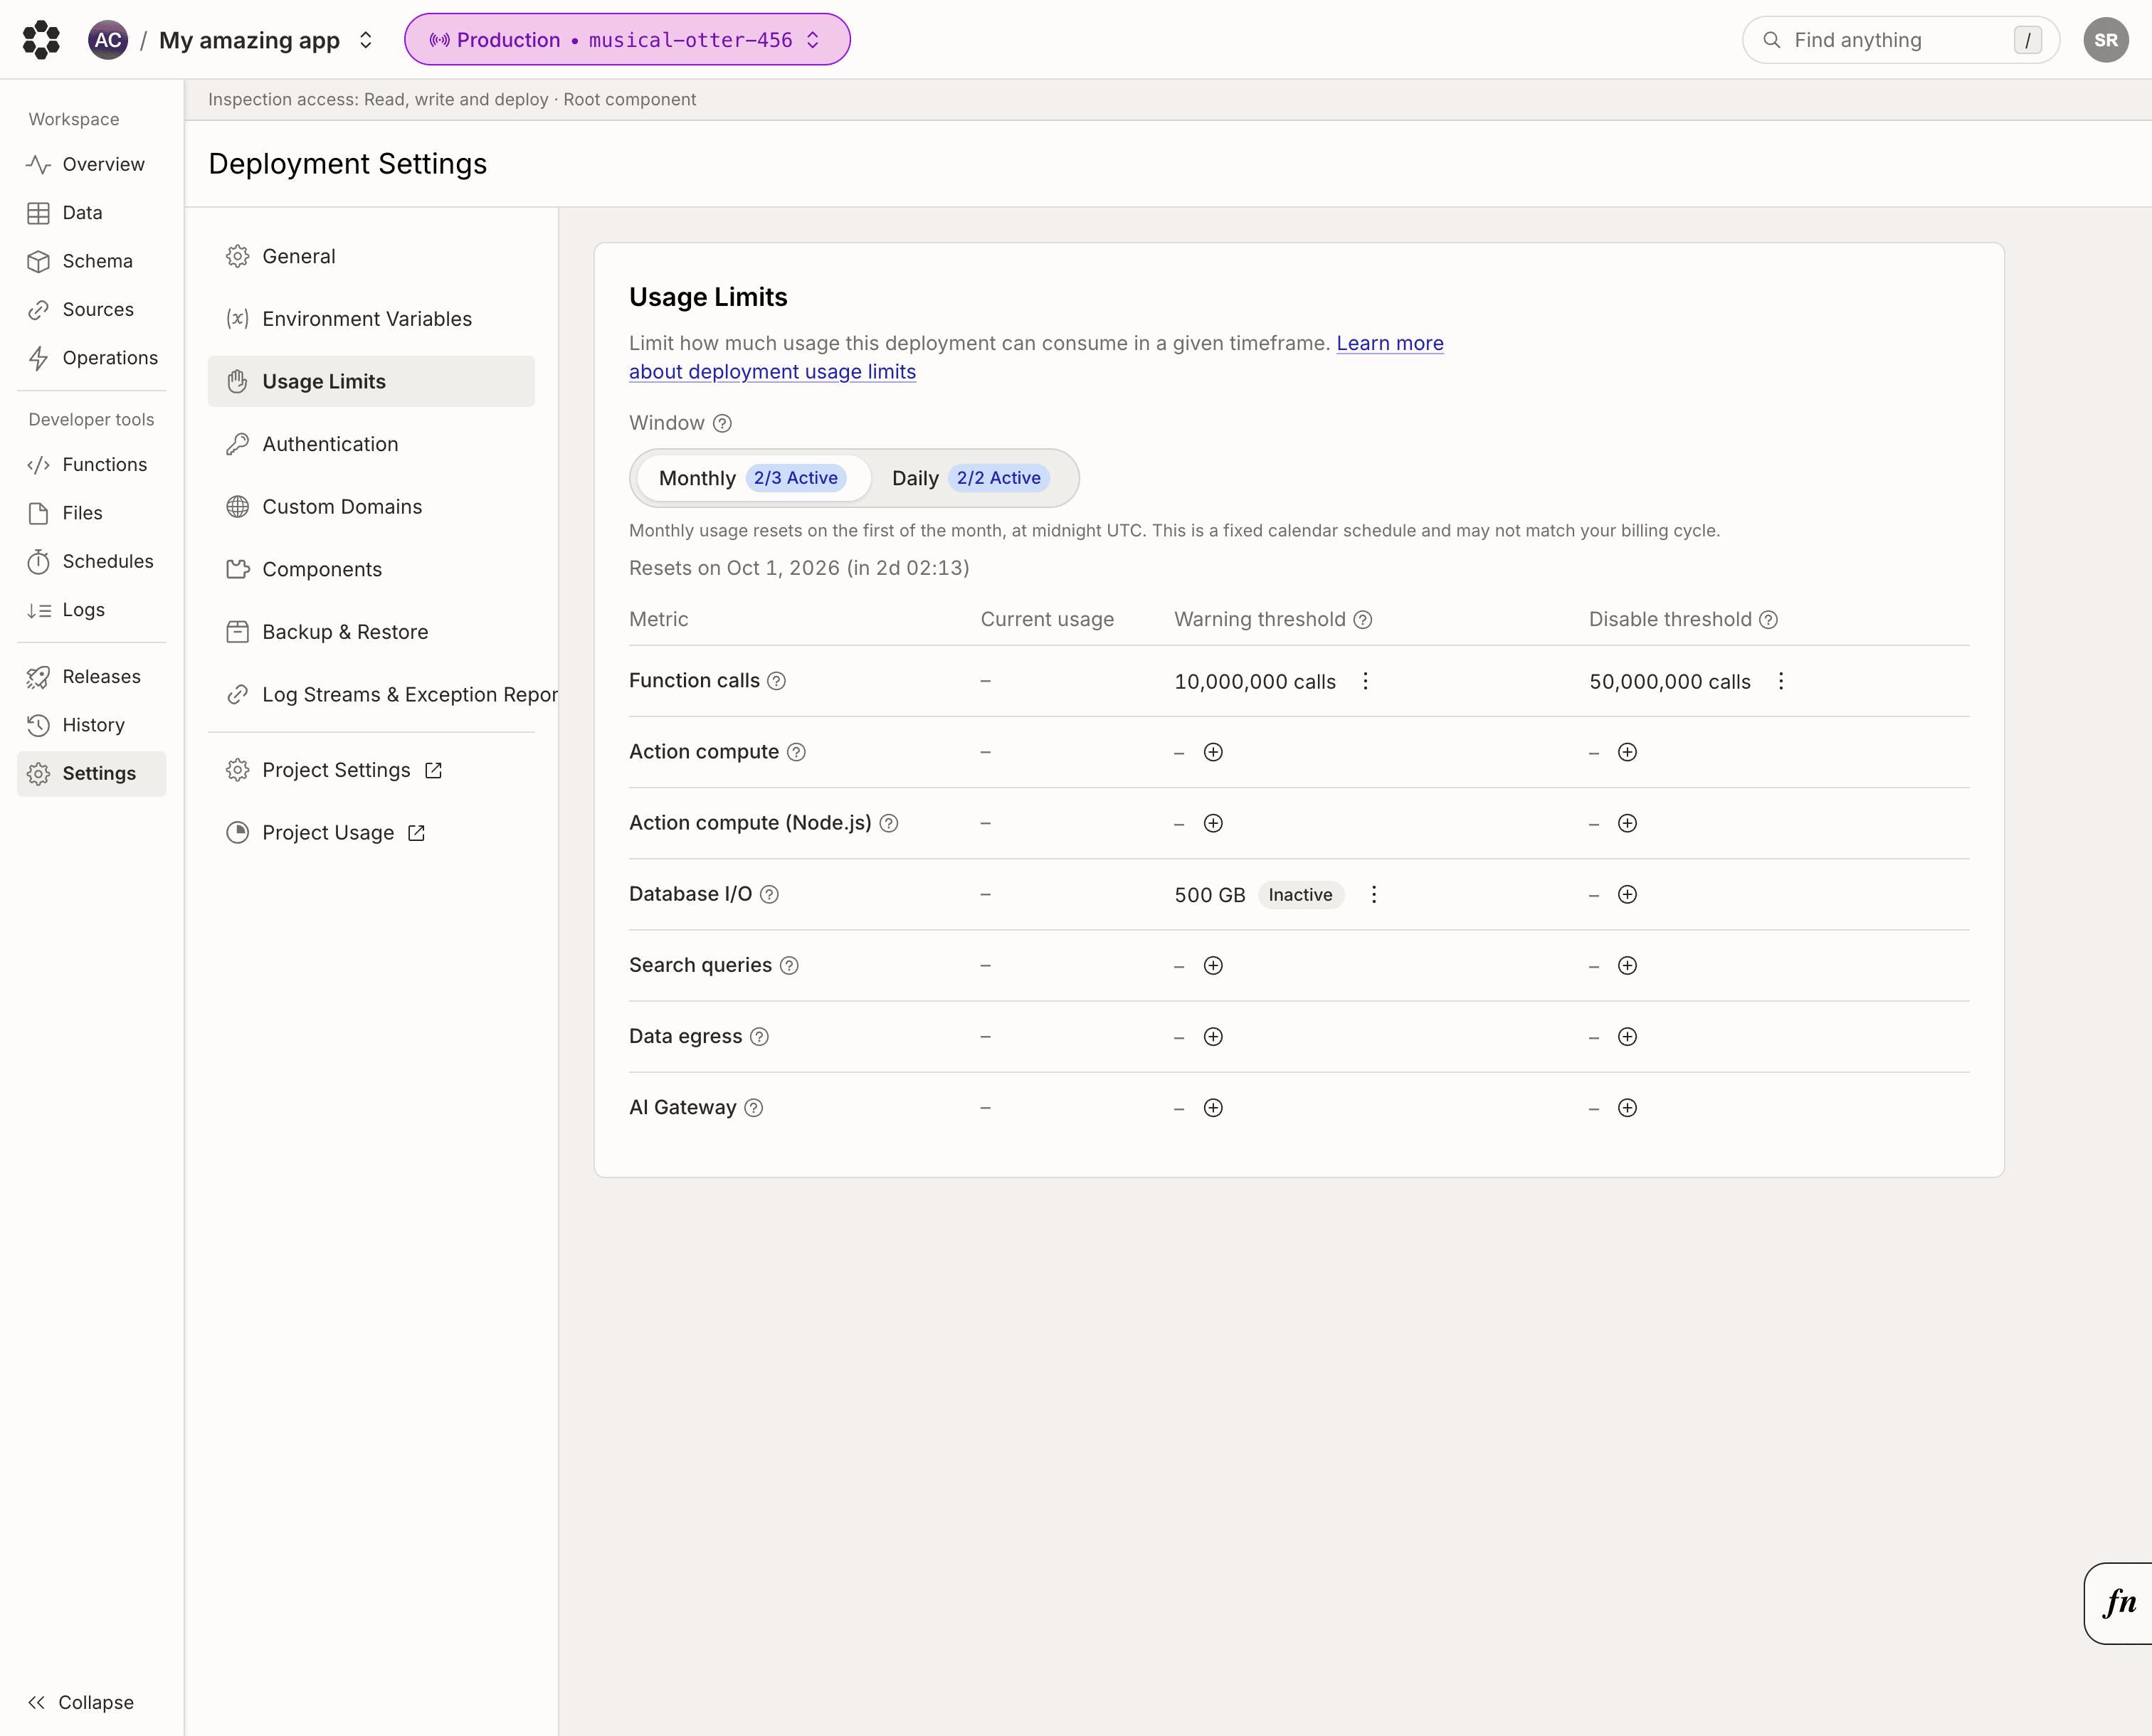Open Log Streams & Exception Reporting
Viewport: 2152px width, 1736px height.
pyautogui.click(x=383, y=695)
